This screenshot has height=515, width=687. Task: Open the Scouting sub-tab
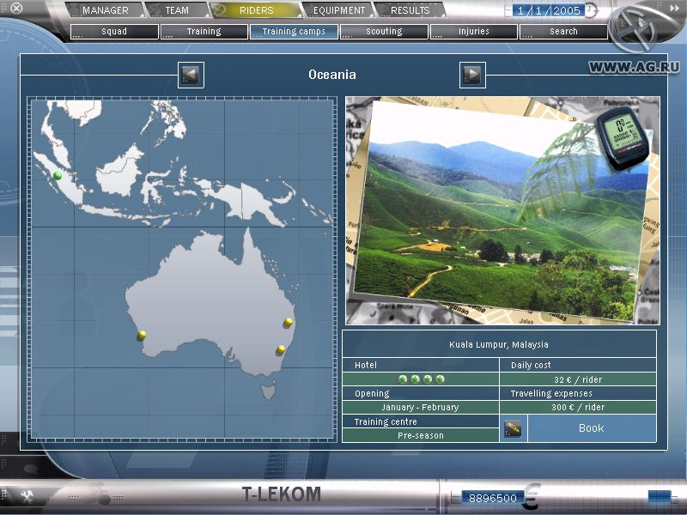384,32
